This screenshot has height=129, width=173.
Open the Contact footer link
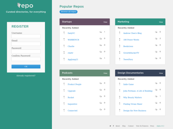131,126
